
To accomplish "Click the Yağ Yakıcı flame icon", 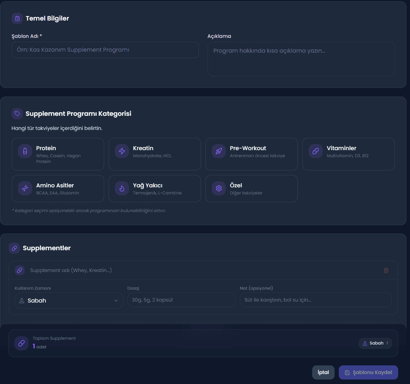I will coord(122,188).
